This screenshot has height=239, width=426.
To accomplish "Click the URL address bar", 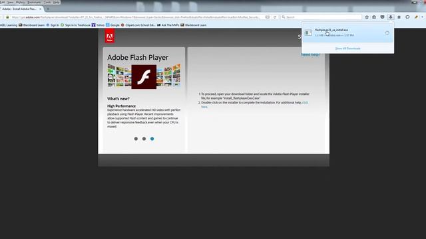I will click(136, 17).
